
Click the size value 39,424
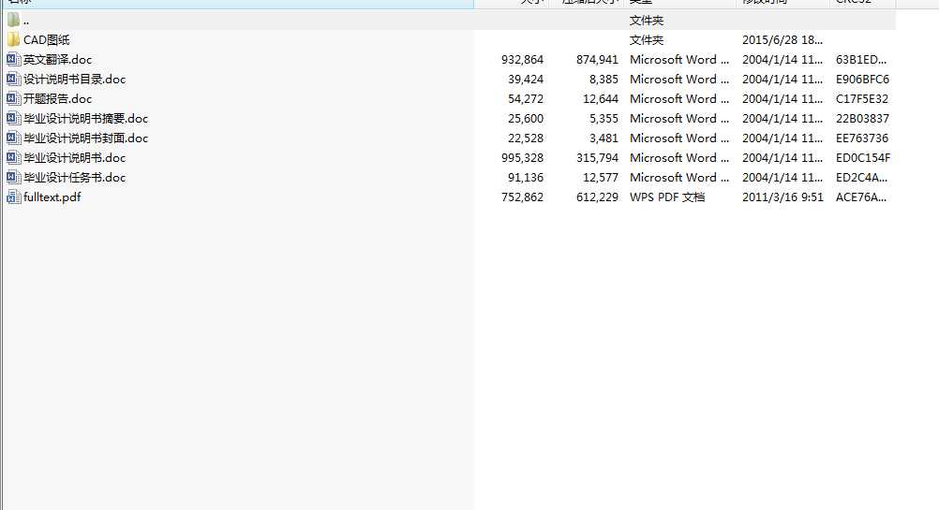tap(526, 80)
